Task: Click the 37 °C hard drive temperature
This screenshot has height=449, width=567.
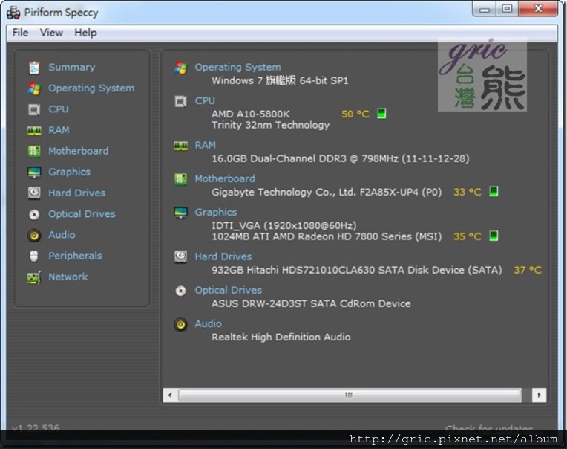Action: pos(528,270)
